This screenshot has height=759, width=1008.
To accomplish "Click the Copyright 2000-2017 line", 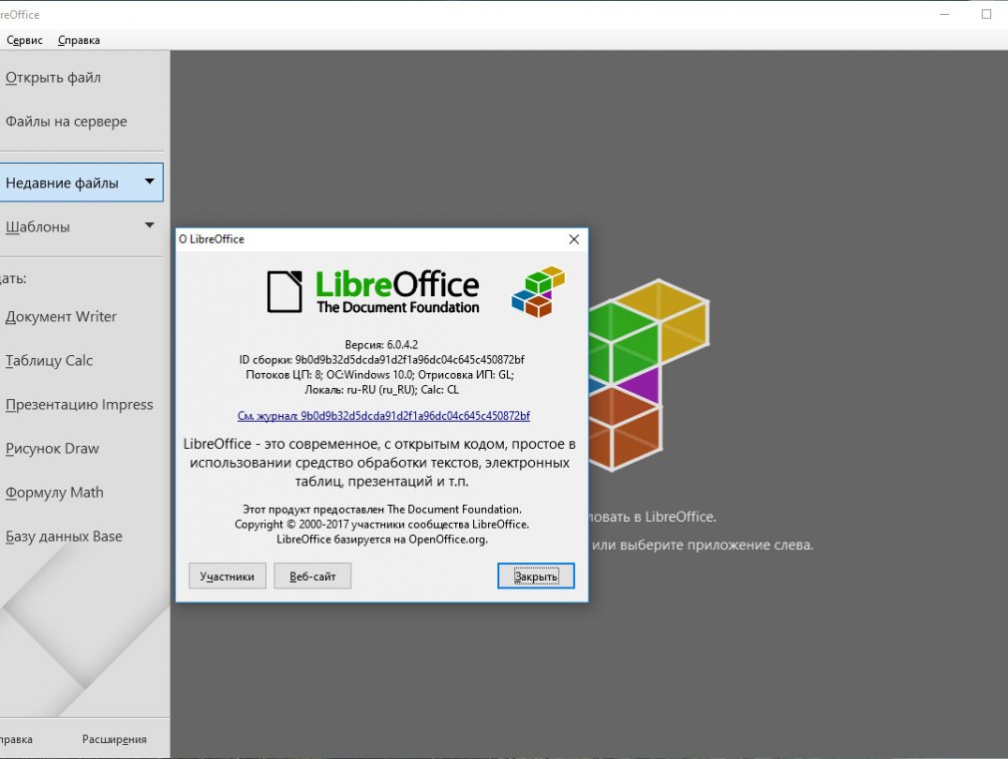I will pyautogui.click(x=382, y=525).
